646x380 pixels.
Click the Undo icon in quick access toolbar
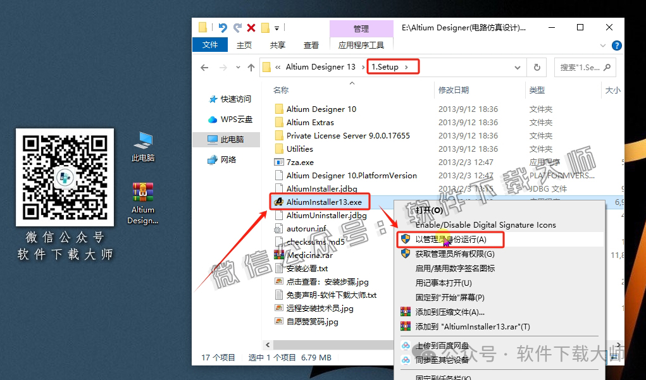[x=223, y=28]
